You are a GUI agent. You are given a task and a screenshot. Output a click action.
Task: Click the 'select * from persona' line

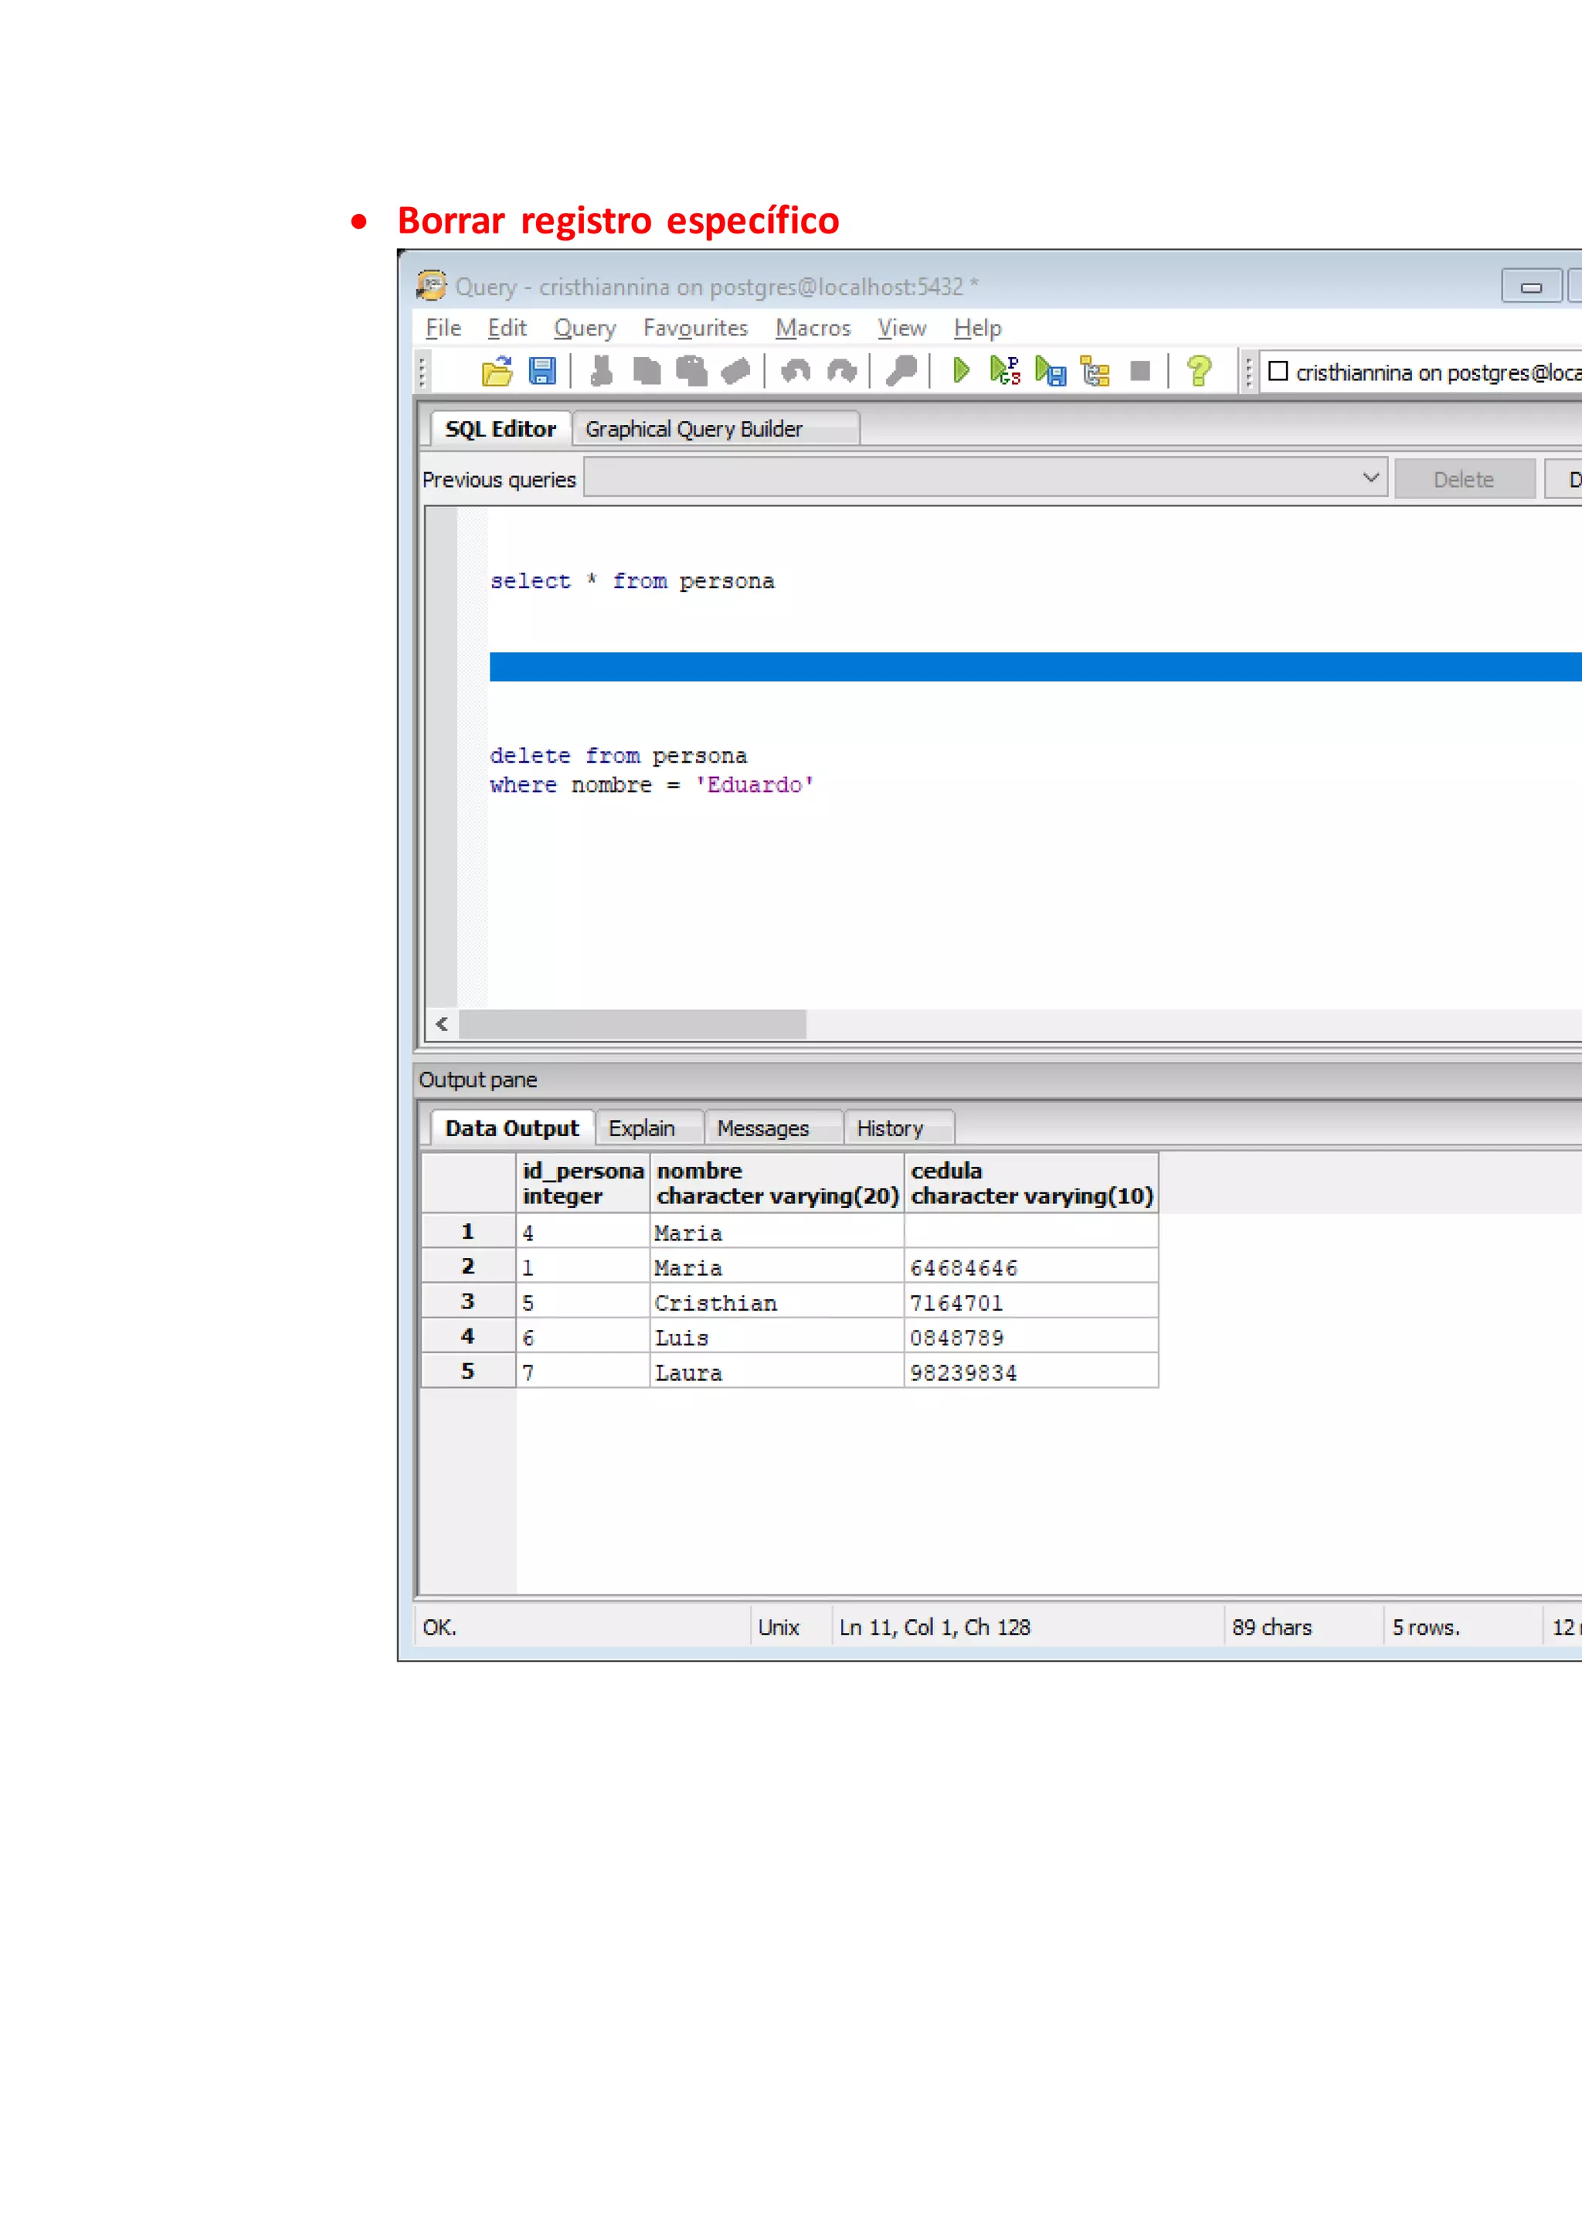(x=632, y=581)
